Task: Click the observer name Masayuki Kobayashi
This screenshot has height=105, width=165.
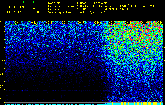Action: [x=94, y=3]
